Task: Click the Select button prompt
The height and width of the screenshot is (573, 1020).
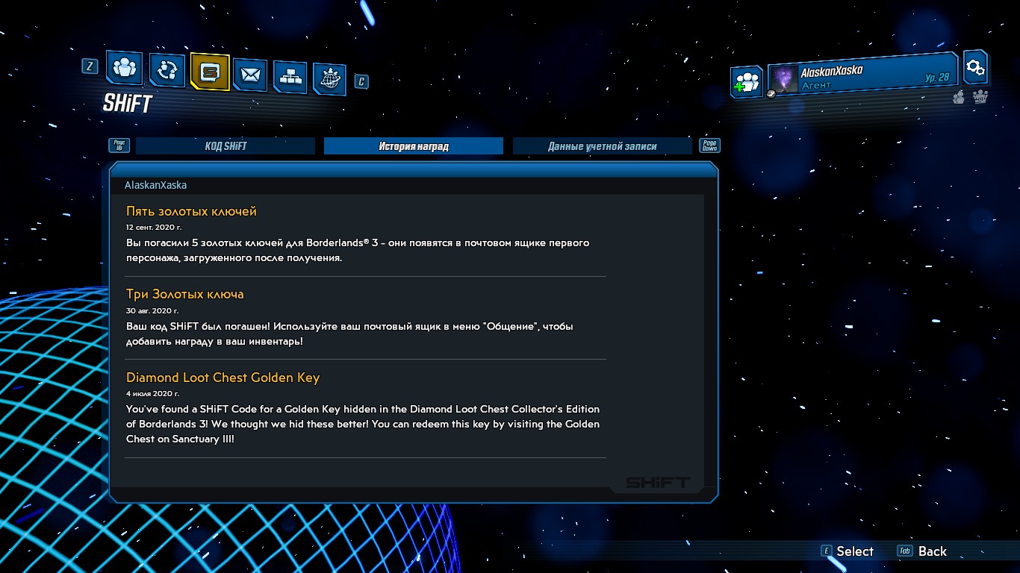Action: 847,551
